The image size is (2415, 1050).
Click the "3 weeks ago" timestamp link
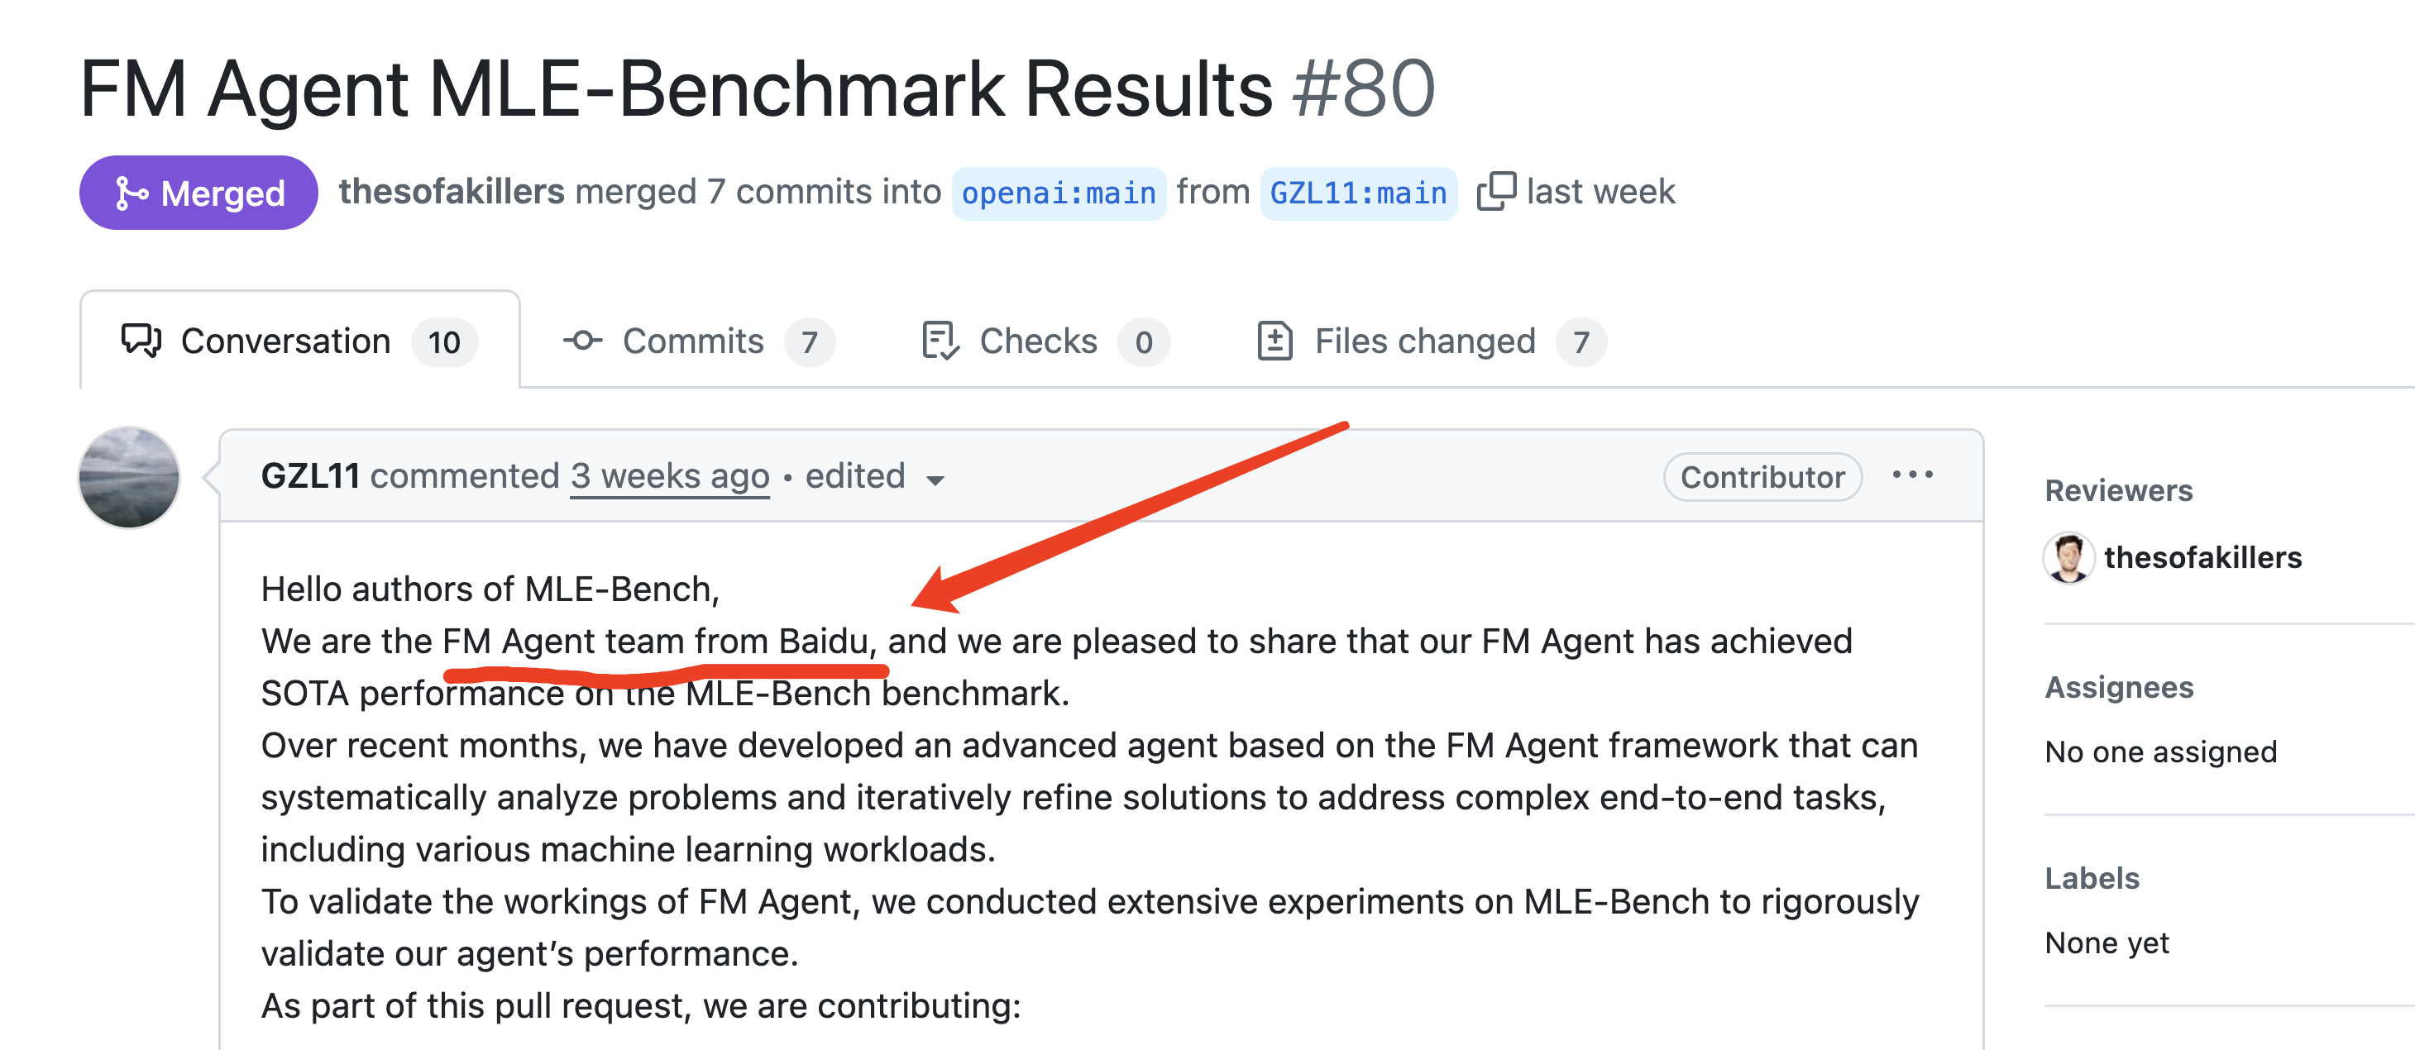669,476
